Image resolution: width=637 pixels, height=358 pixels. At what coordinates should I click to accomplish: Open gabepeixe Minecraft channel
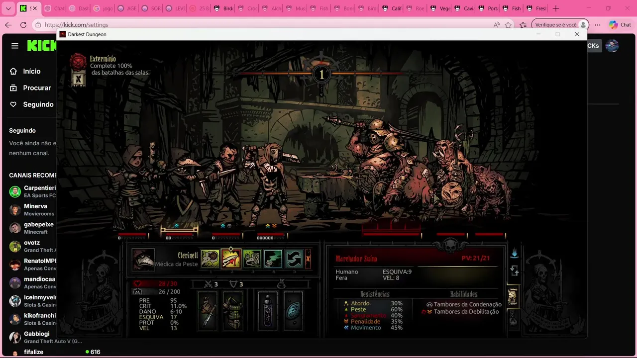click(32, 228)
